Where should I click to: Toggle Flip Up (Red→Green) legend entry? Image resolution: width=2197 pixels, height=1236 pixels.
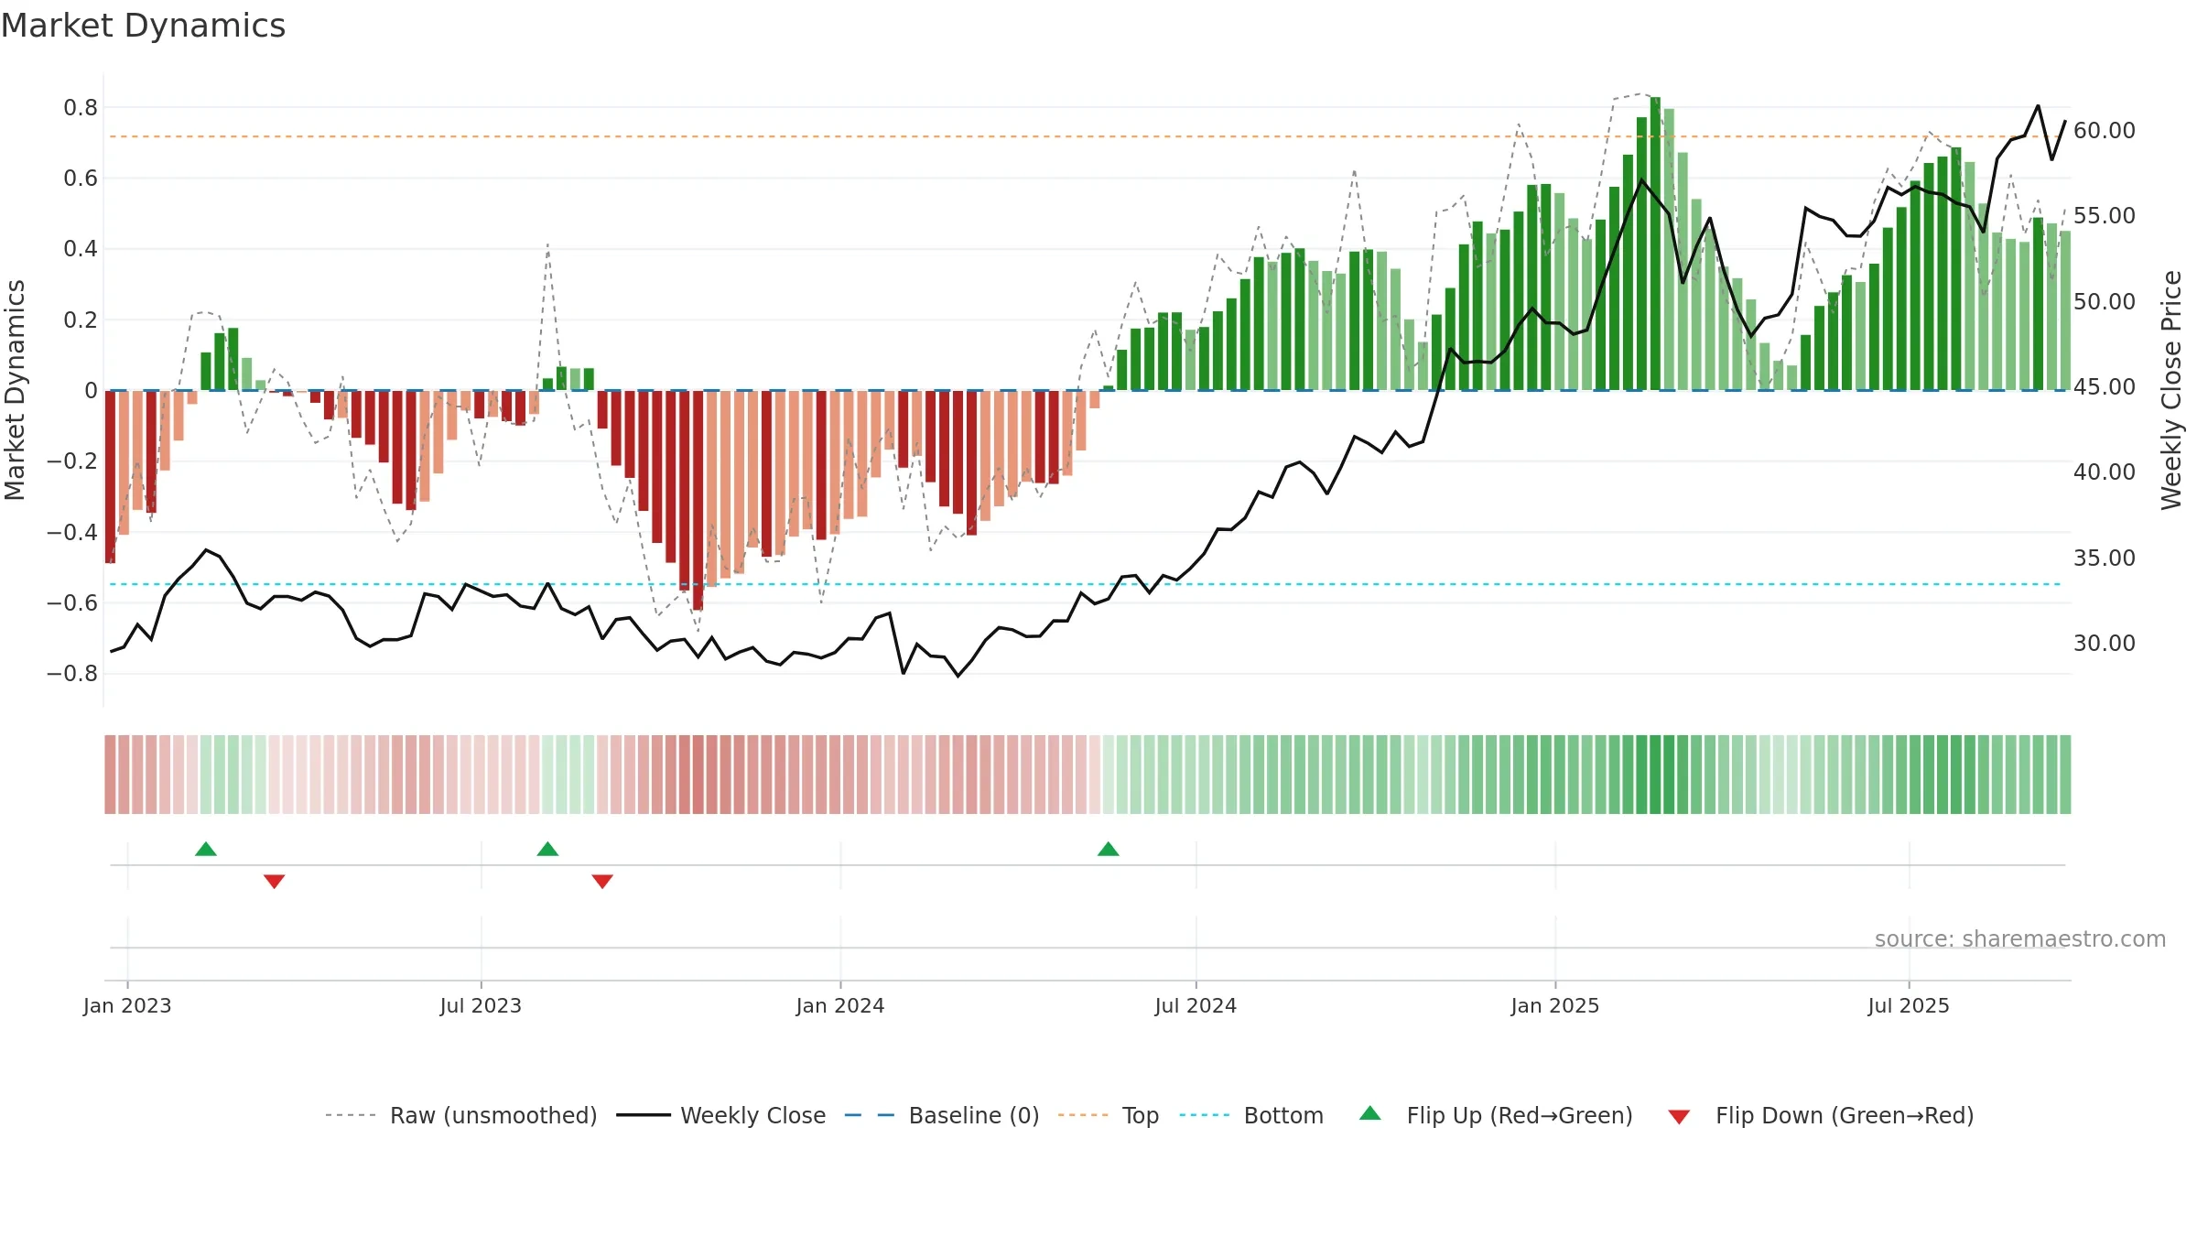point(1496,1115)
